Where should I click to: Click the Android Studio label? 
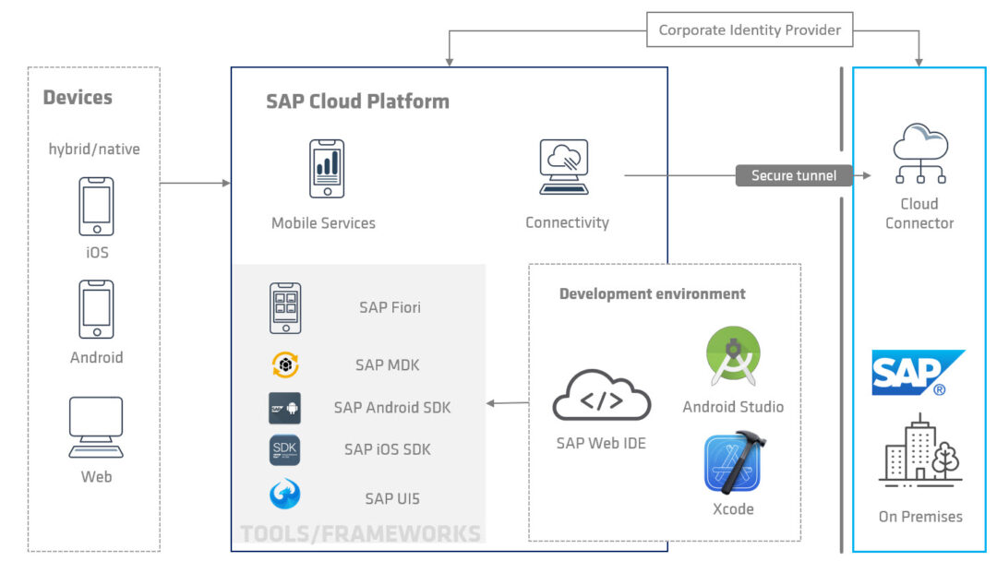click(x=733, y=407)
